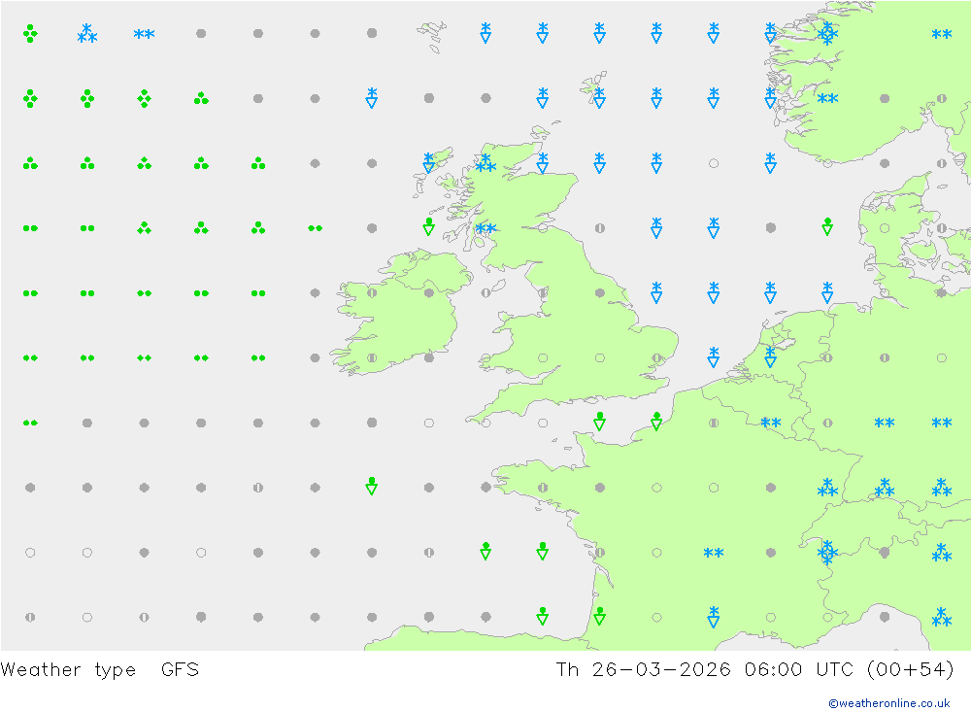Select the four-dot rain symbol in top-left corner
Image resolution: width=971 pixels, height=712 pixels.
[30, 33]
